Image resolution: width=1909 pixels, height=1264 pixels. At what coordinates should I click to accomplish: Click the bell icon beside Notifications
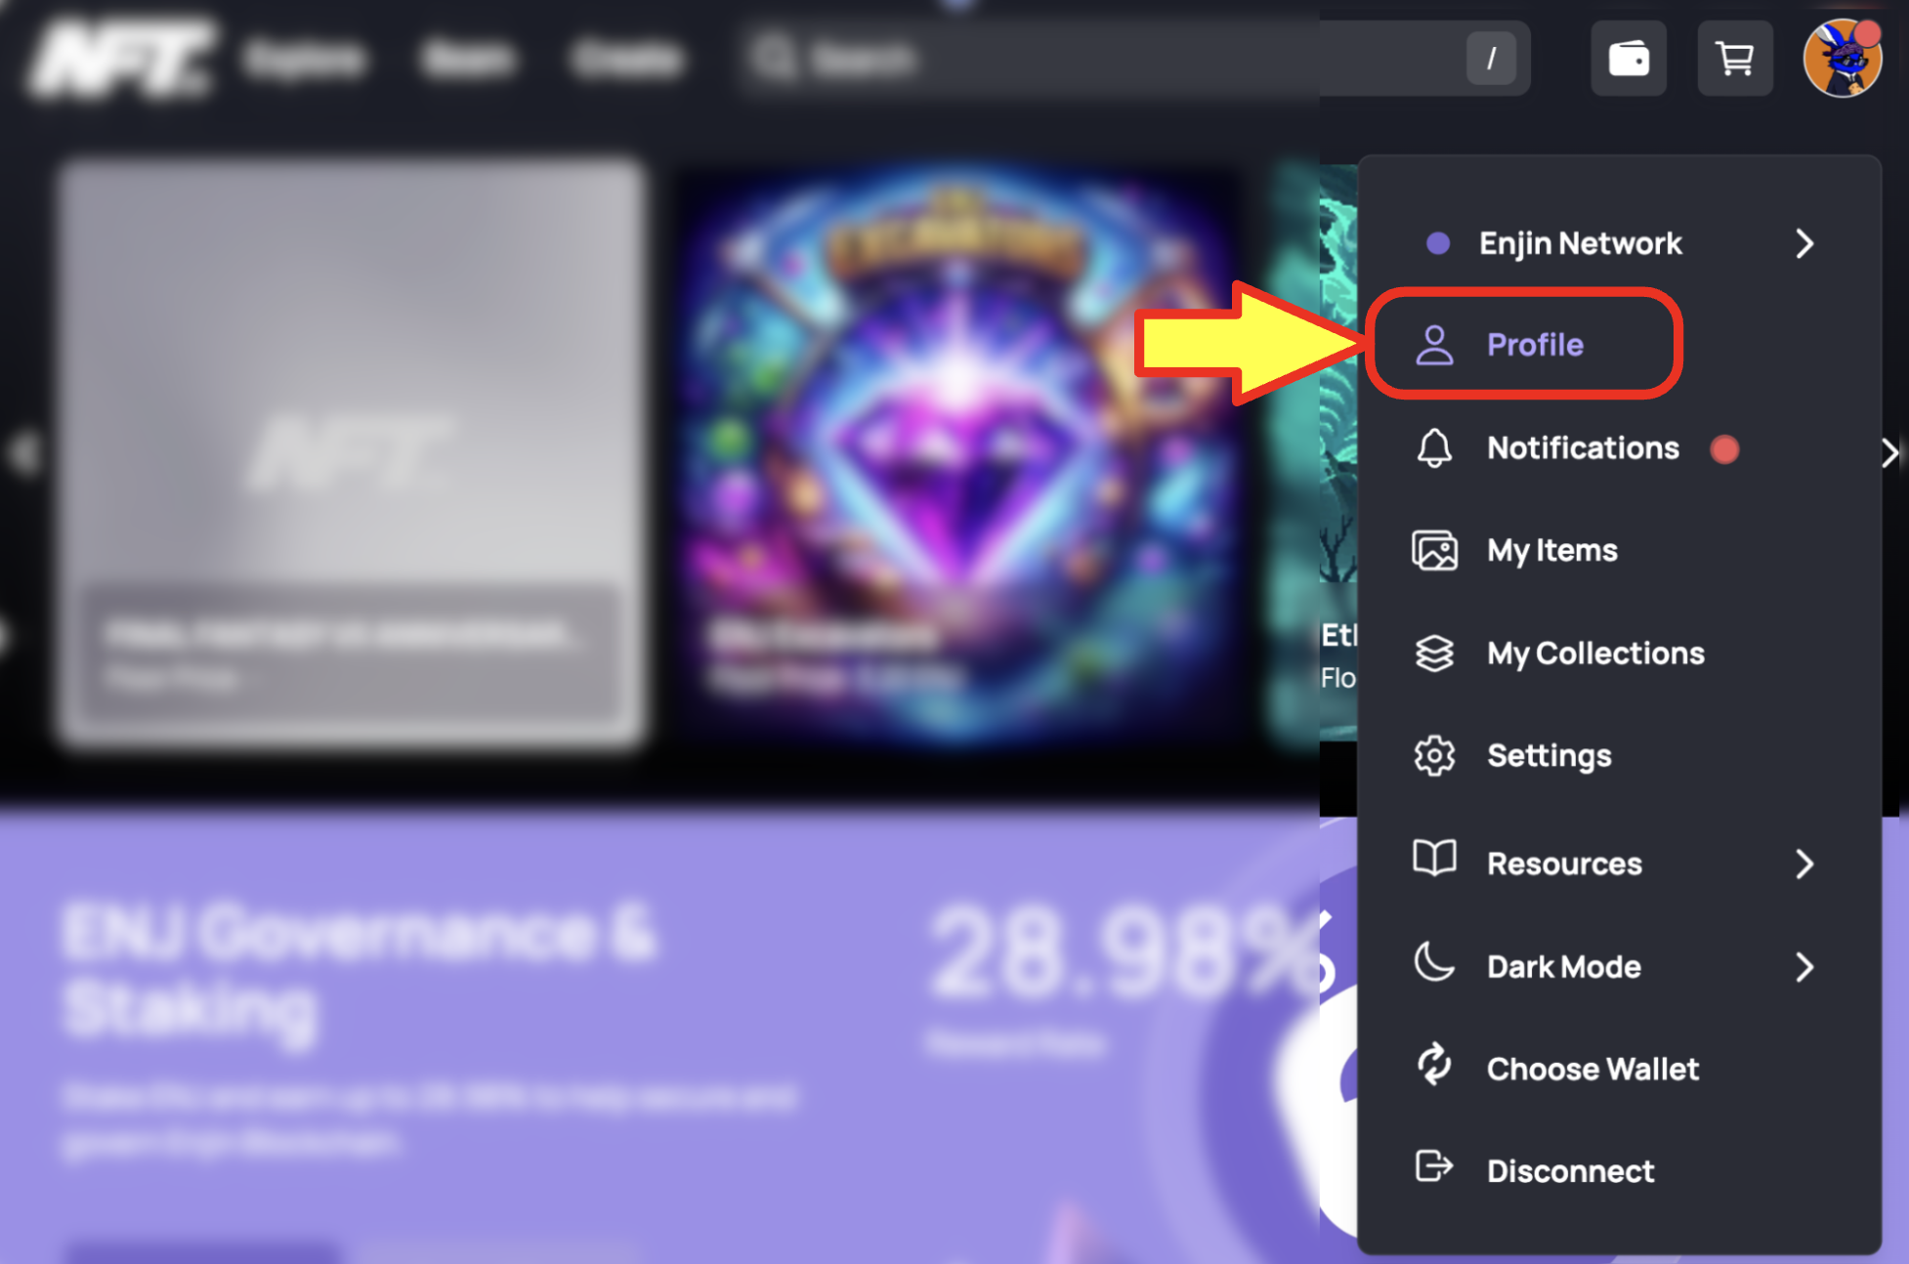coord(1434,448)
